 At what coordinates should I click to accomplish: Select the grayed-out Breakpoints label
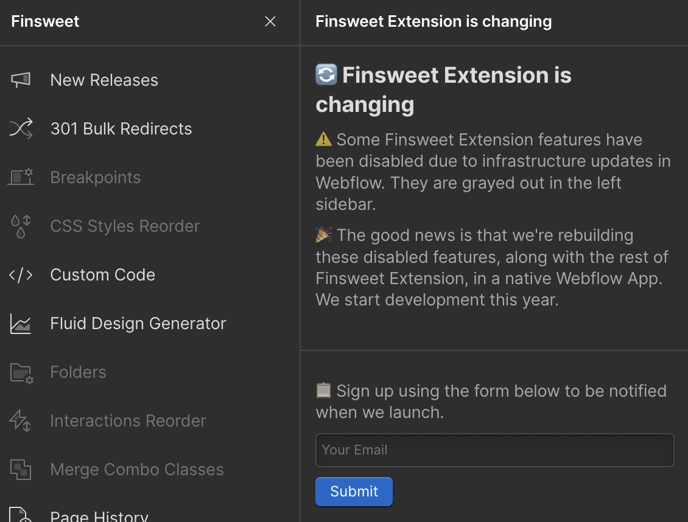click(96, 177)
